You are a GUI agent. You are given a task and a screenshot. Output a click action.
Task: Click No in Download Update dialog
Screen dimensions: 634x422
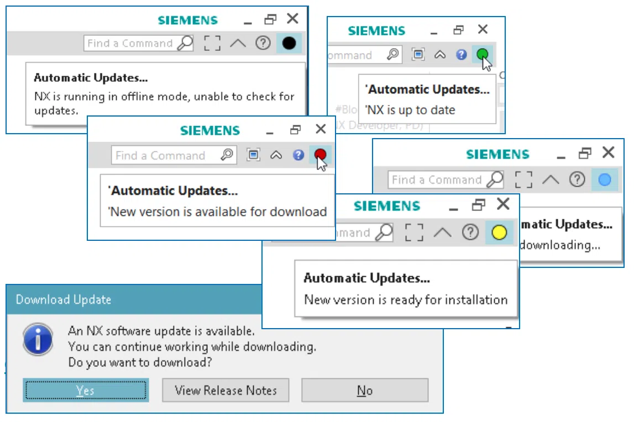click(x=365, y=390)
